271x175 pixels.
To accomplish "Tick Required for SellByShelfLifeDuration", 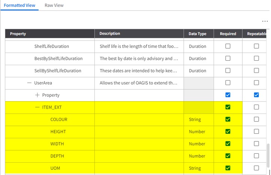I will point(228,70).
